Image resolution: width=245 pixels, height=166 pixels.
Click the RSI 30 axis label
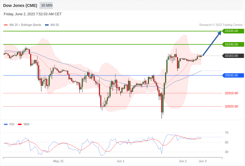tap(226, 152)
